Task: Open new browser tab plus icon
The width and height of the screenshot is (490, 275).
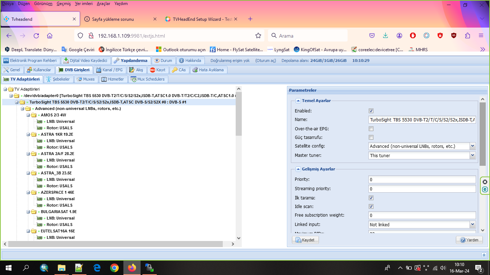Action: (250, 19)
